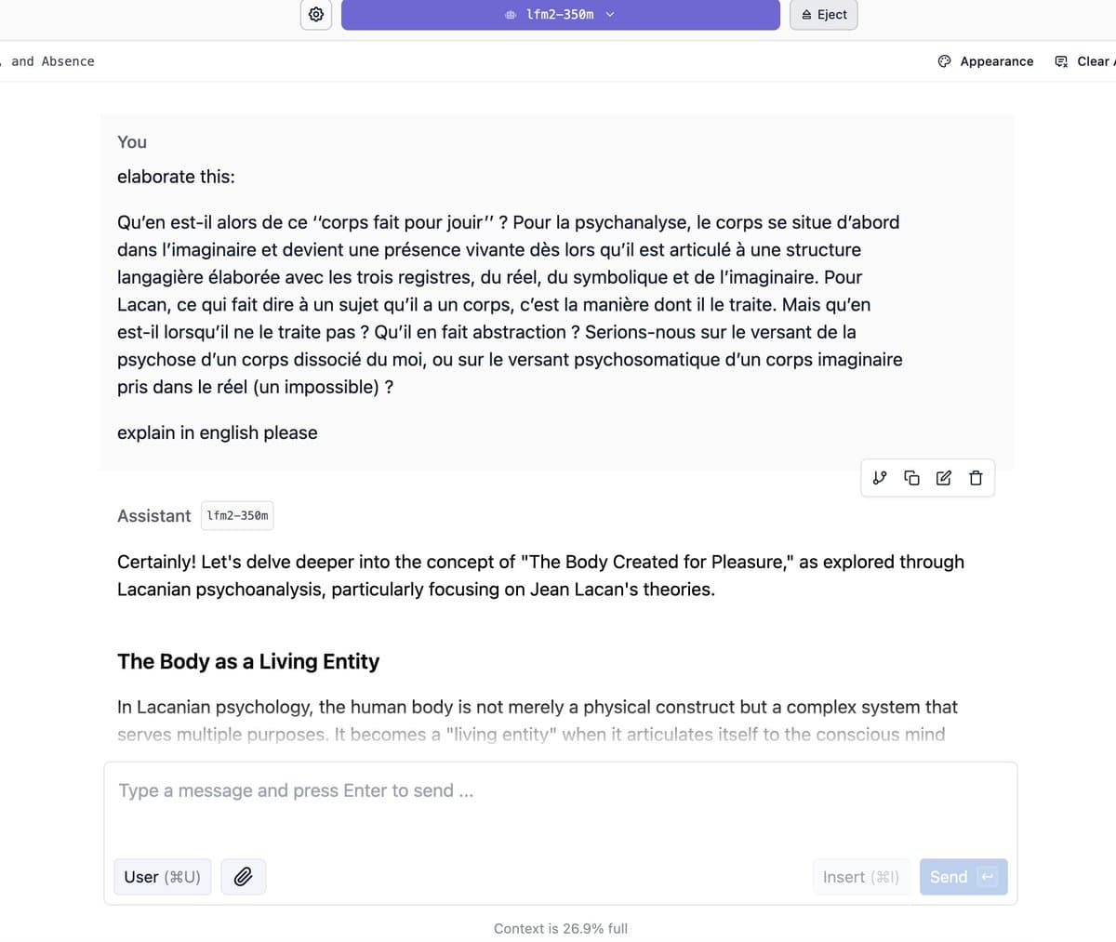Edit the user message using the pencil icon
The width and height of the screenshot is (1116, 942).
[943, 478]
